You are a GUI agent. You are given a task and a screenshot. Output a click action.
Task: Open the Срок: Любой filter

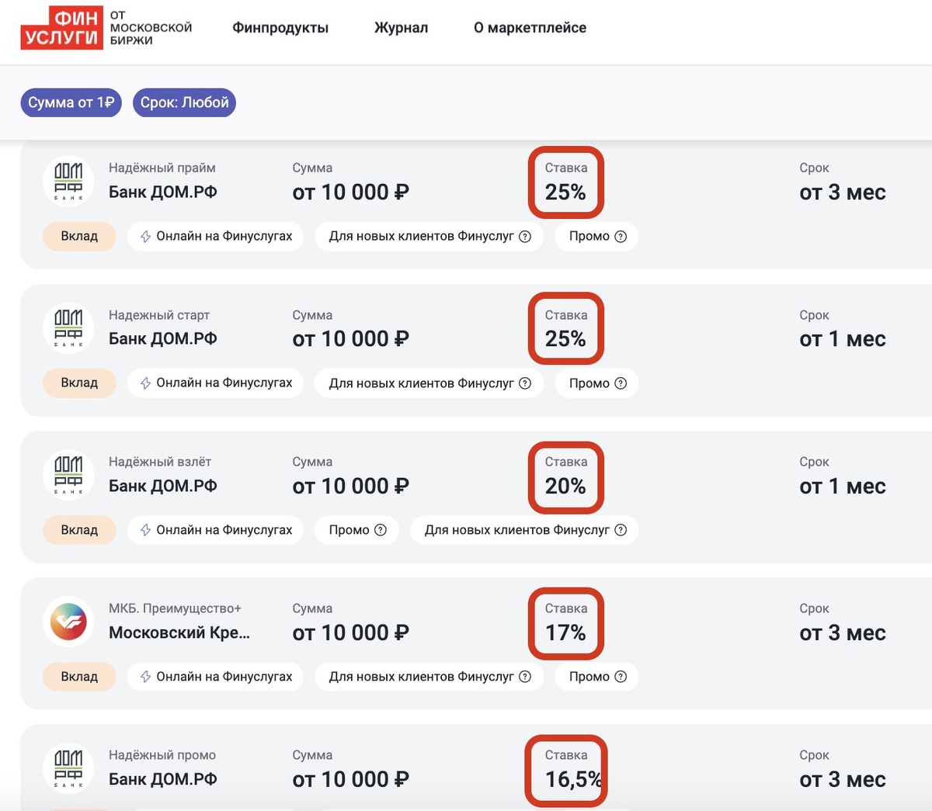184,102
